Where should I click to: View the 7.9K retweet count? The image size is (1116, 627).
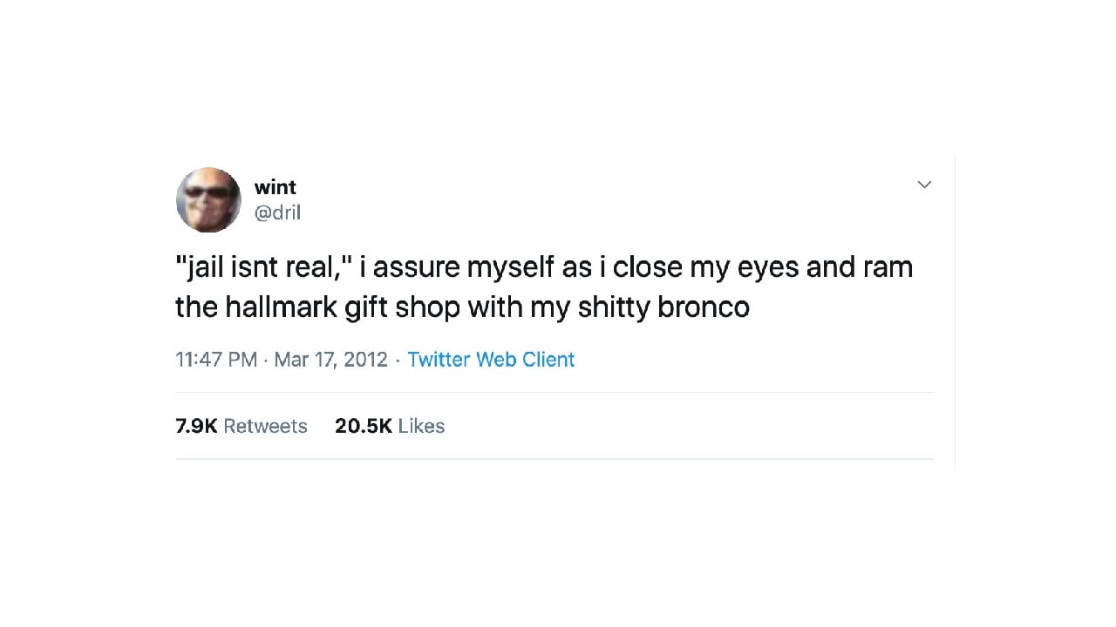coord(195,426)
